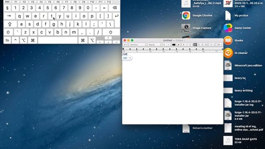Screen dimensions: 265x149
Task: Click the 't' key on the keyboard viewer
Action: click(51, 16)
